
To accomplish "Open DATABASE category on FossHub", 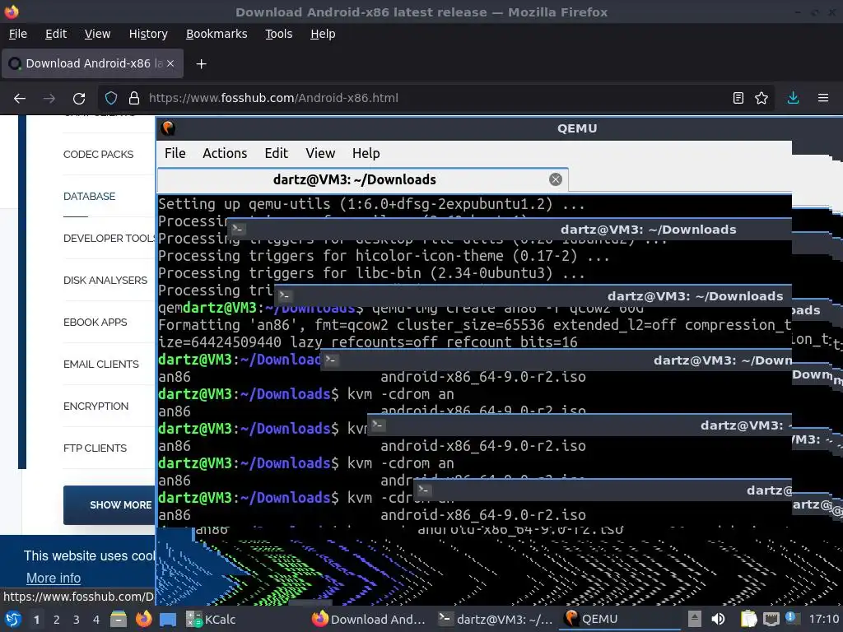I will tap(89, 196).
